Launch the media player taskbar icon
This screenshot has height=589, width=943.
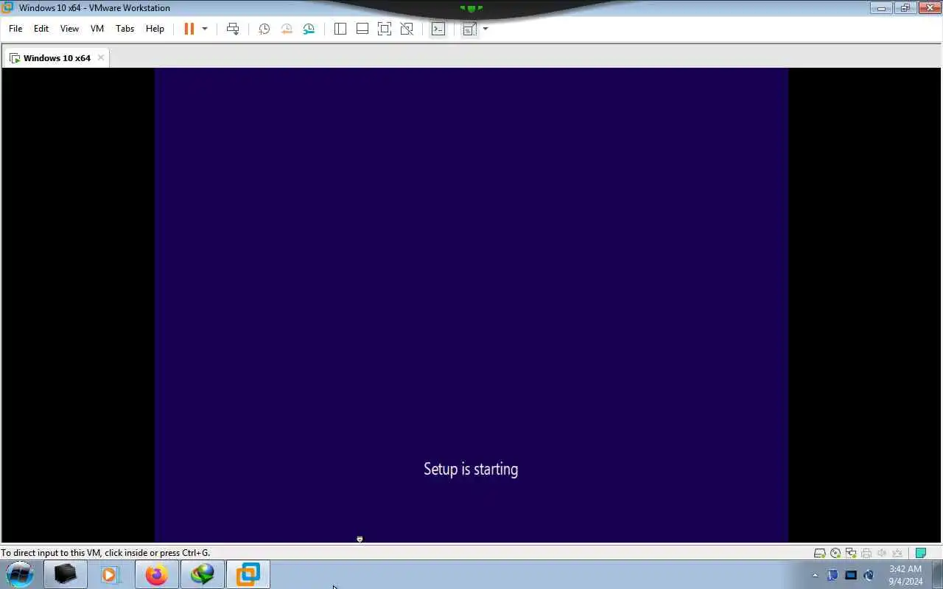pos(111,574)
